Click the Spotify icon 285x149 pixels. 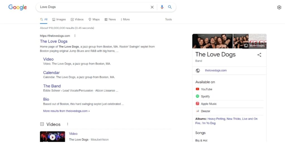coord(197,96)
